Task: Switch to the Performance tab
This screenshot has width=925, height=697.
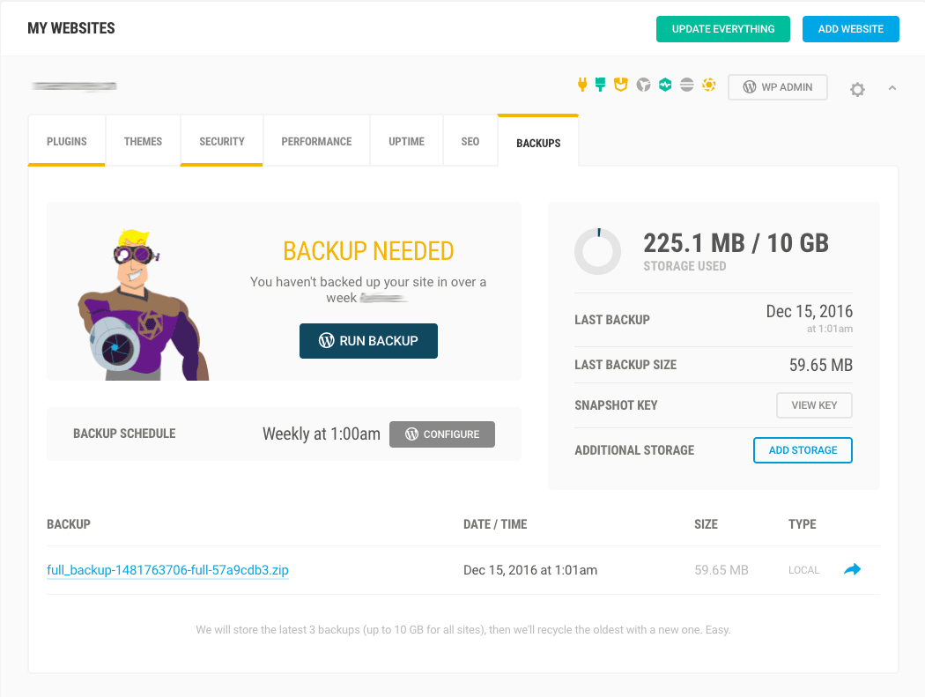Action: click(x=316, y=142)
